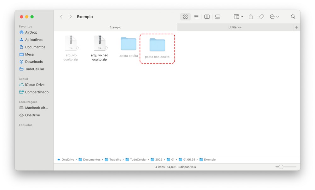Click TudoCelular in the path bar
This screenshot has width=315, height=190.
pos(138,159)
